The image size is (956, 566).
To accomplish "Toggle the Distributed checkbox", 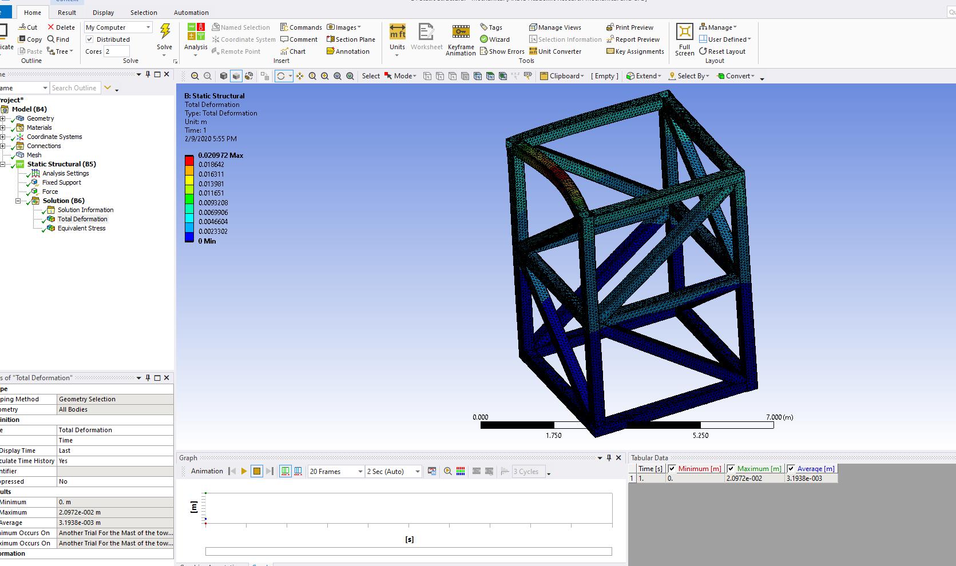I will pyautogui.click(x=90, y=39).
